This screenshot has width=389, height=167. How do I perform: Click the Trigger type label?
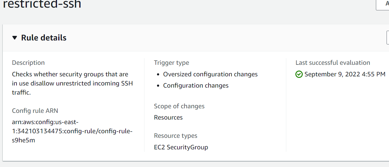171,63
